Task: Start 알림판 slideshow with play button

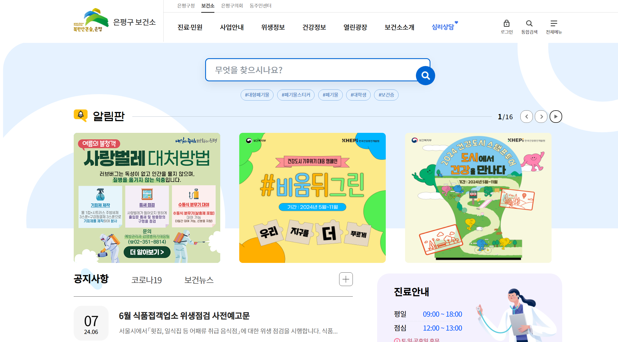Action: click(556, 116)
